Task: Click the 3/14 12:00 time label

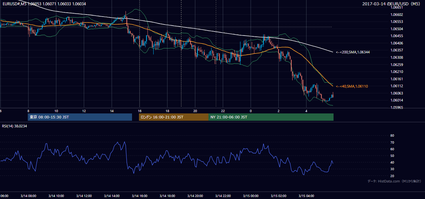Action: coord(84,196)
